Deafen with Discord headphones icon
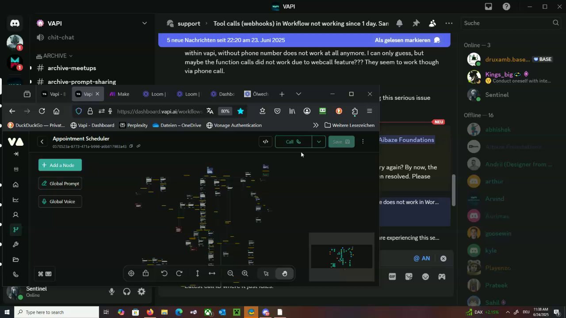The height and width of the screenshot is (318, 566). pos(126,291)
